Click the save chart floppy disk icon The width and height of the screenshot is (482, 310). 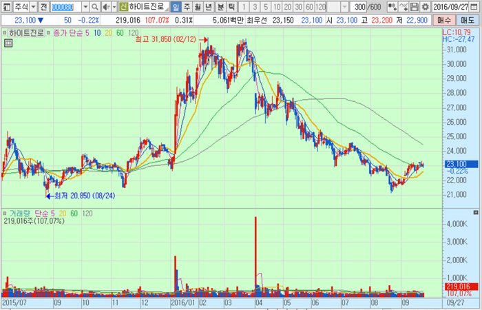415,6
